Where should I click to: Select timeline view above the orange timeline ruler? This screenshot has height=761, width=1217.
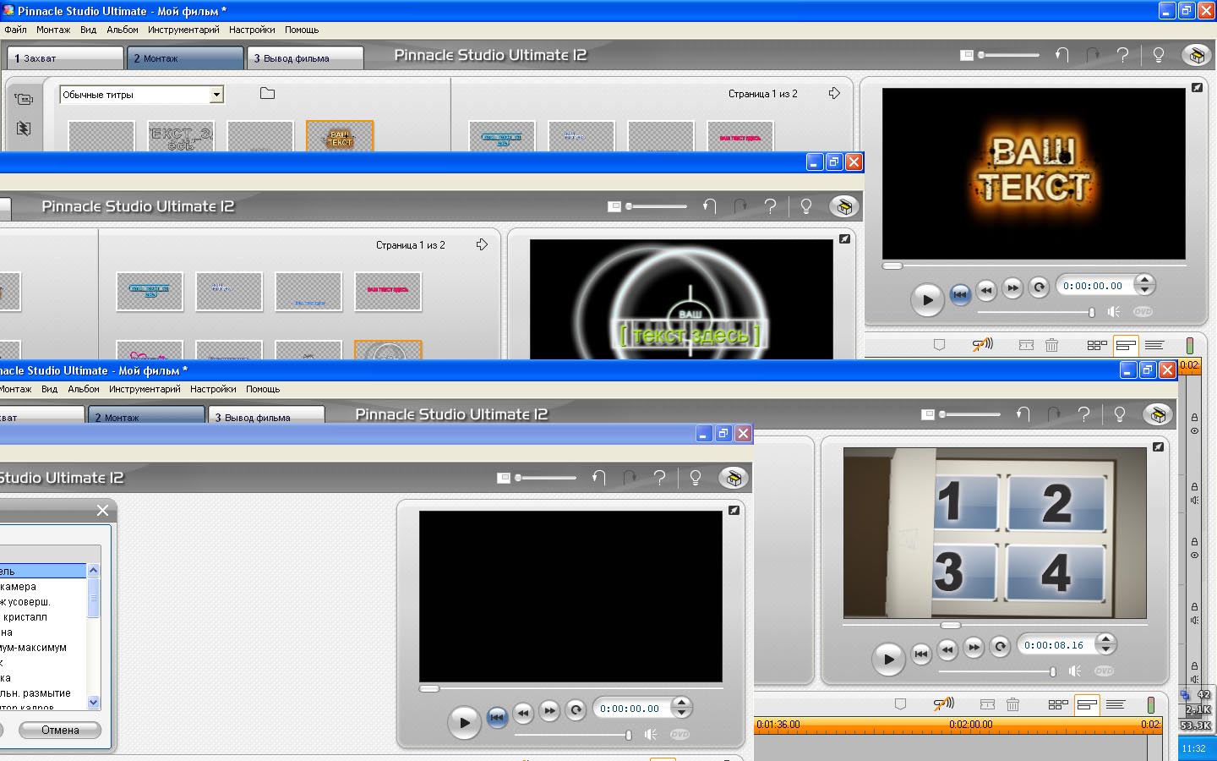pyautogui.click(x=1087, y=704)
